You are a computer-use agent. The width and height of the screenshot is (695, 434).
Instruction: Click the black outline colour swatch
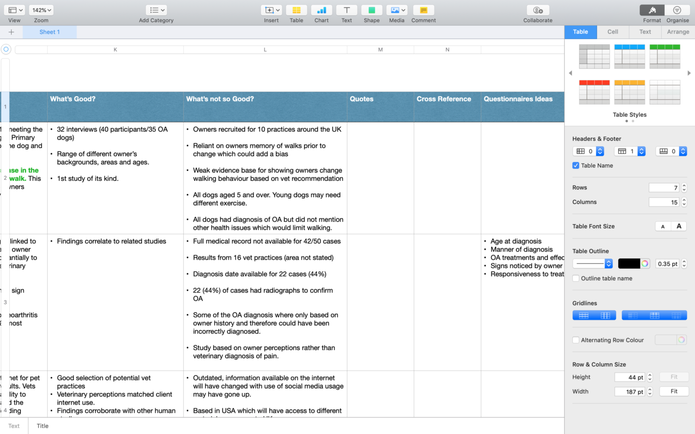(629, 264)
